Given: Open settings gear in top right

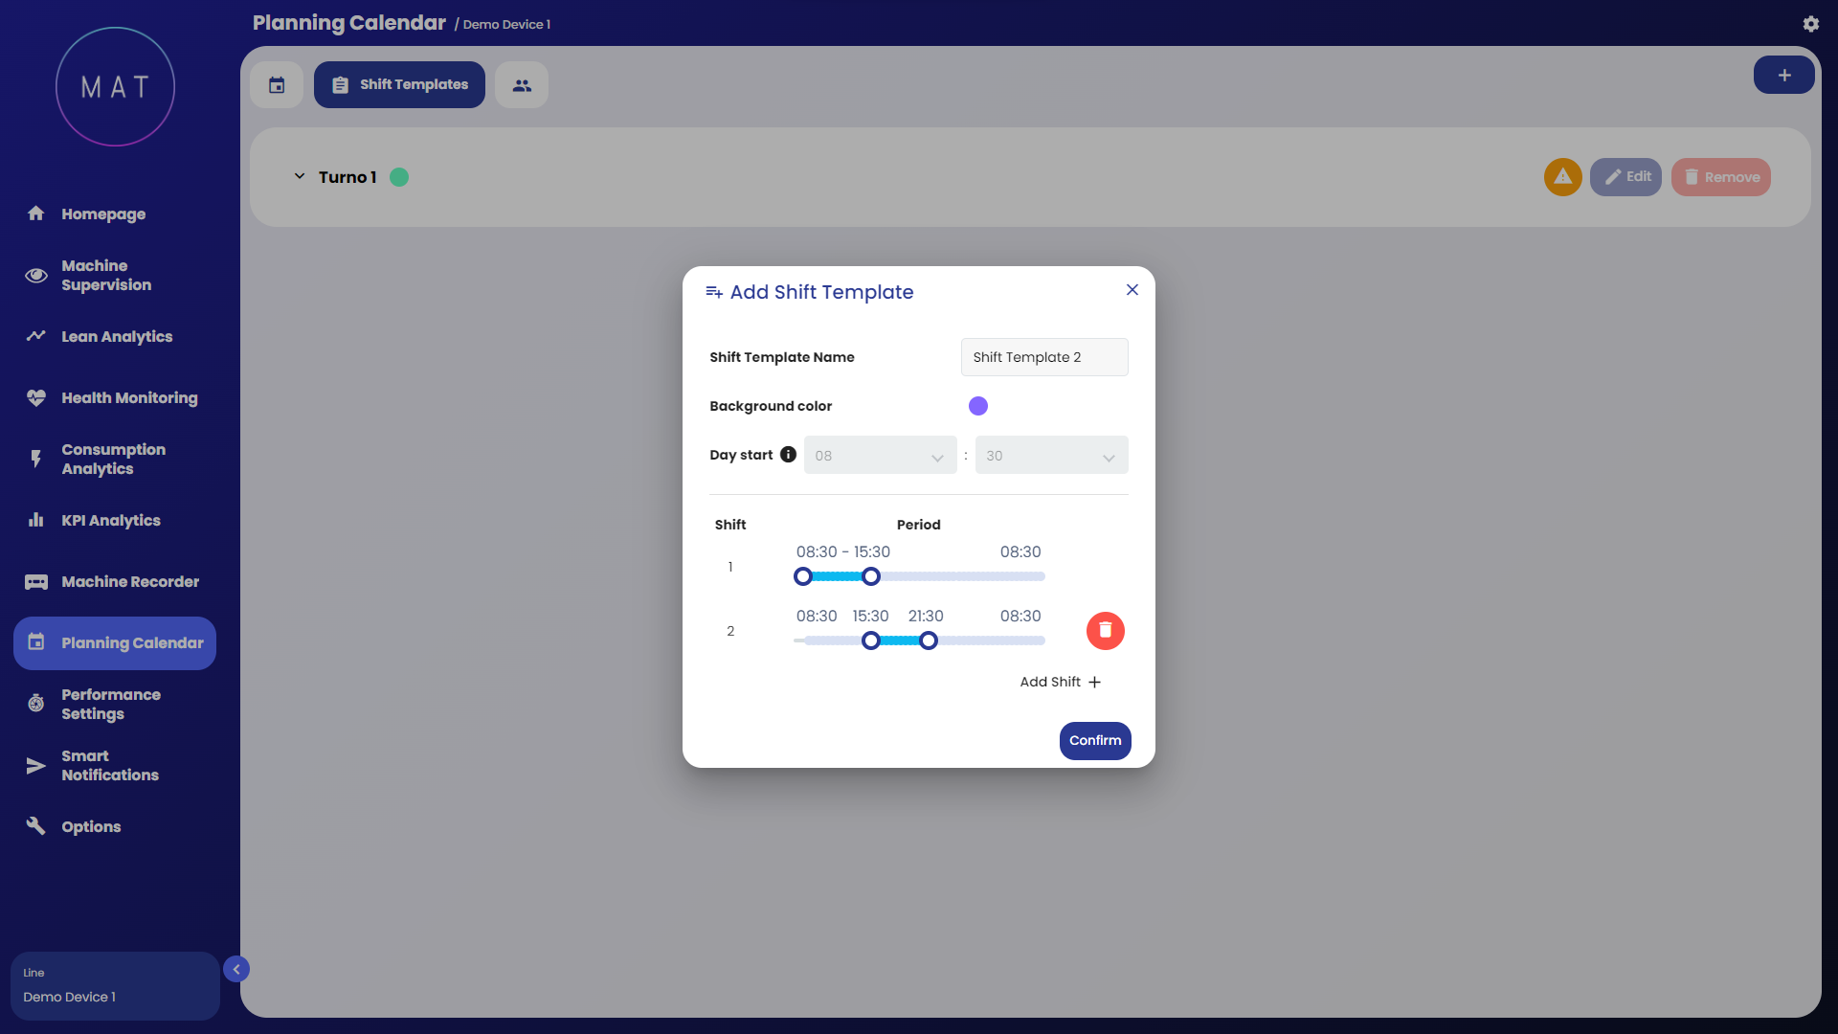Looking at the screenshot, I should [x=1810, y=24].
